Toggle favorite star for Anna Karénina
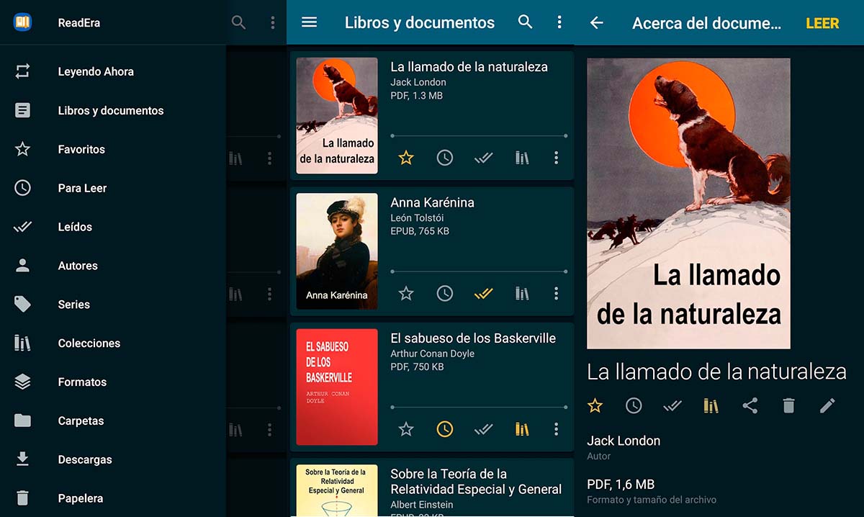The width and height of the screenshot is (864, 517). (406, 293)
